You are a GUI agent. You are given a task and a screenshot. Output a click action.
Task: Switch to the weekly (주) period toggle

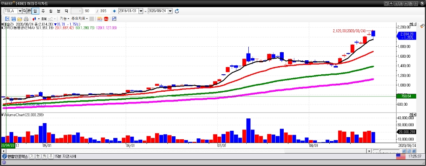43,11
